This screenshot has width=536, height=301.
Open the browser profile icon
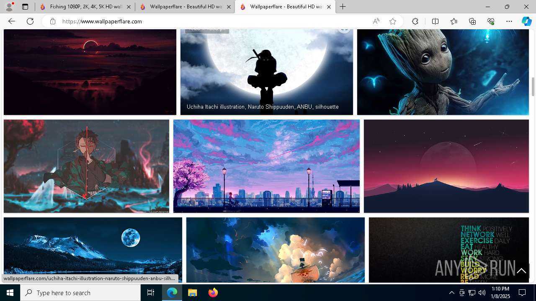[9, 7]
